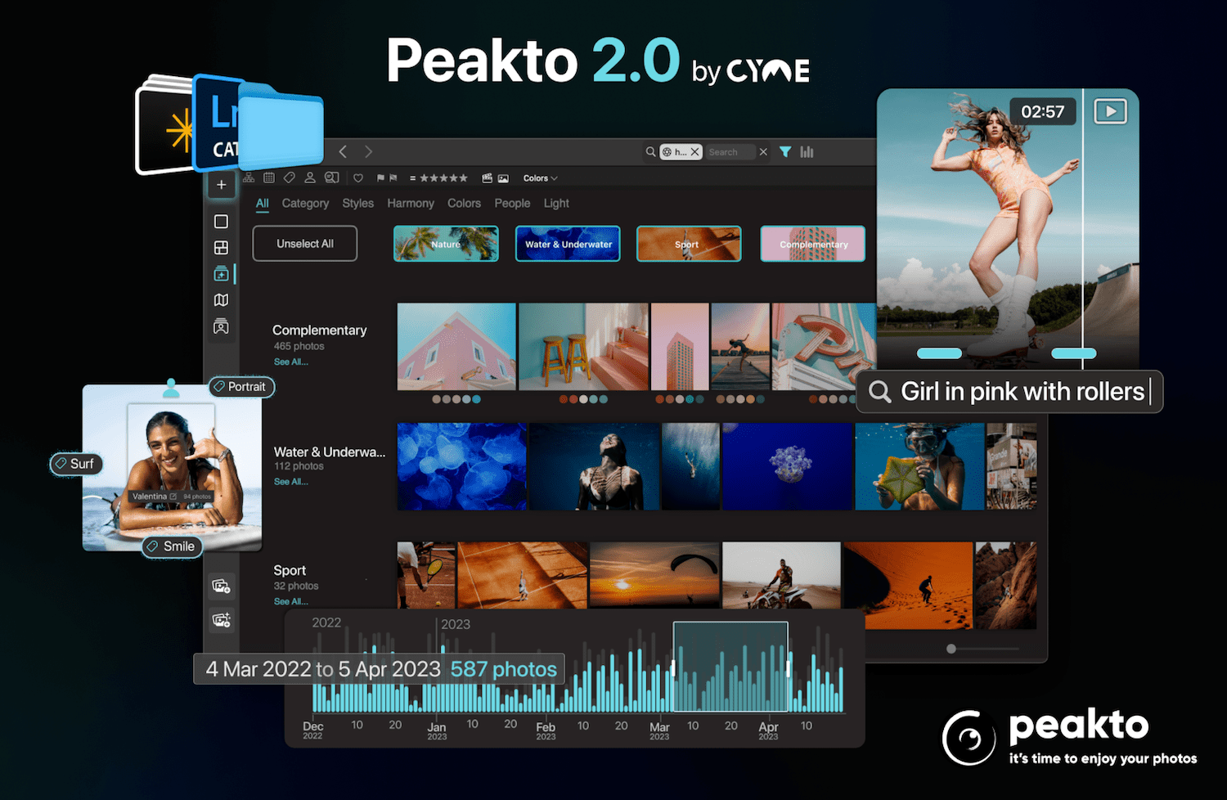Click the right handle of the timeline selection

[788, 668]
